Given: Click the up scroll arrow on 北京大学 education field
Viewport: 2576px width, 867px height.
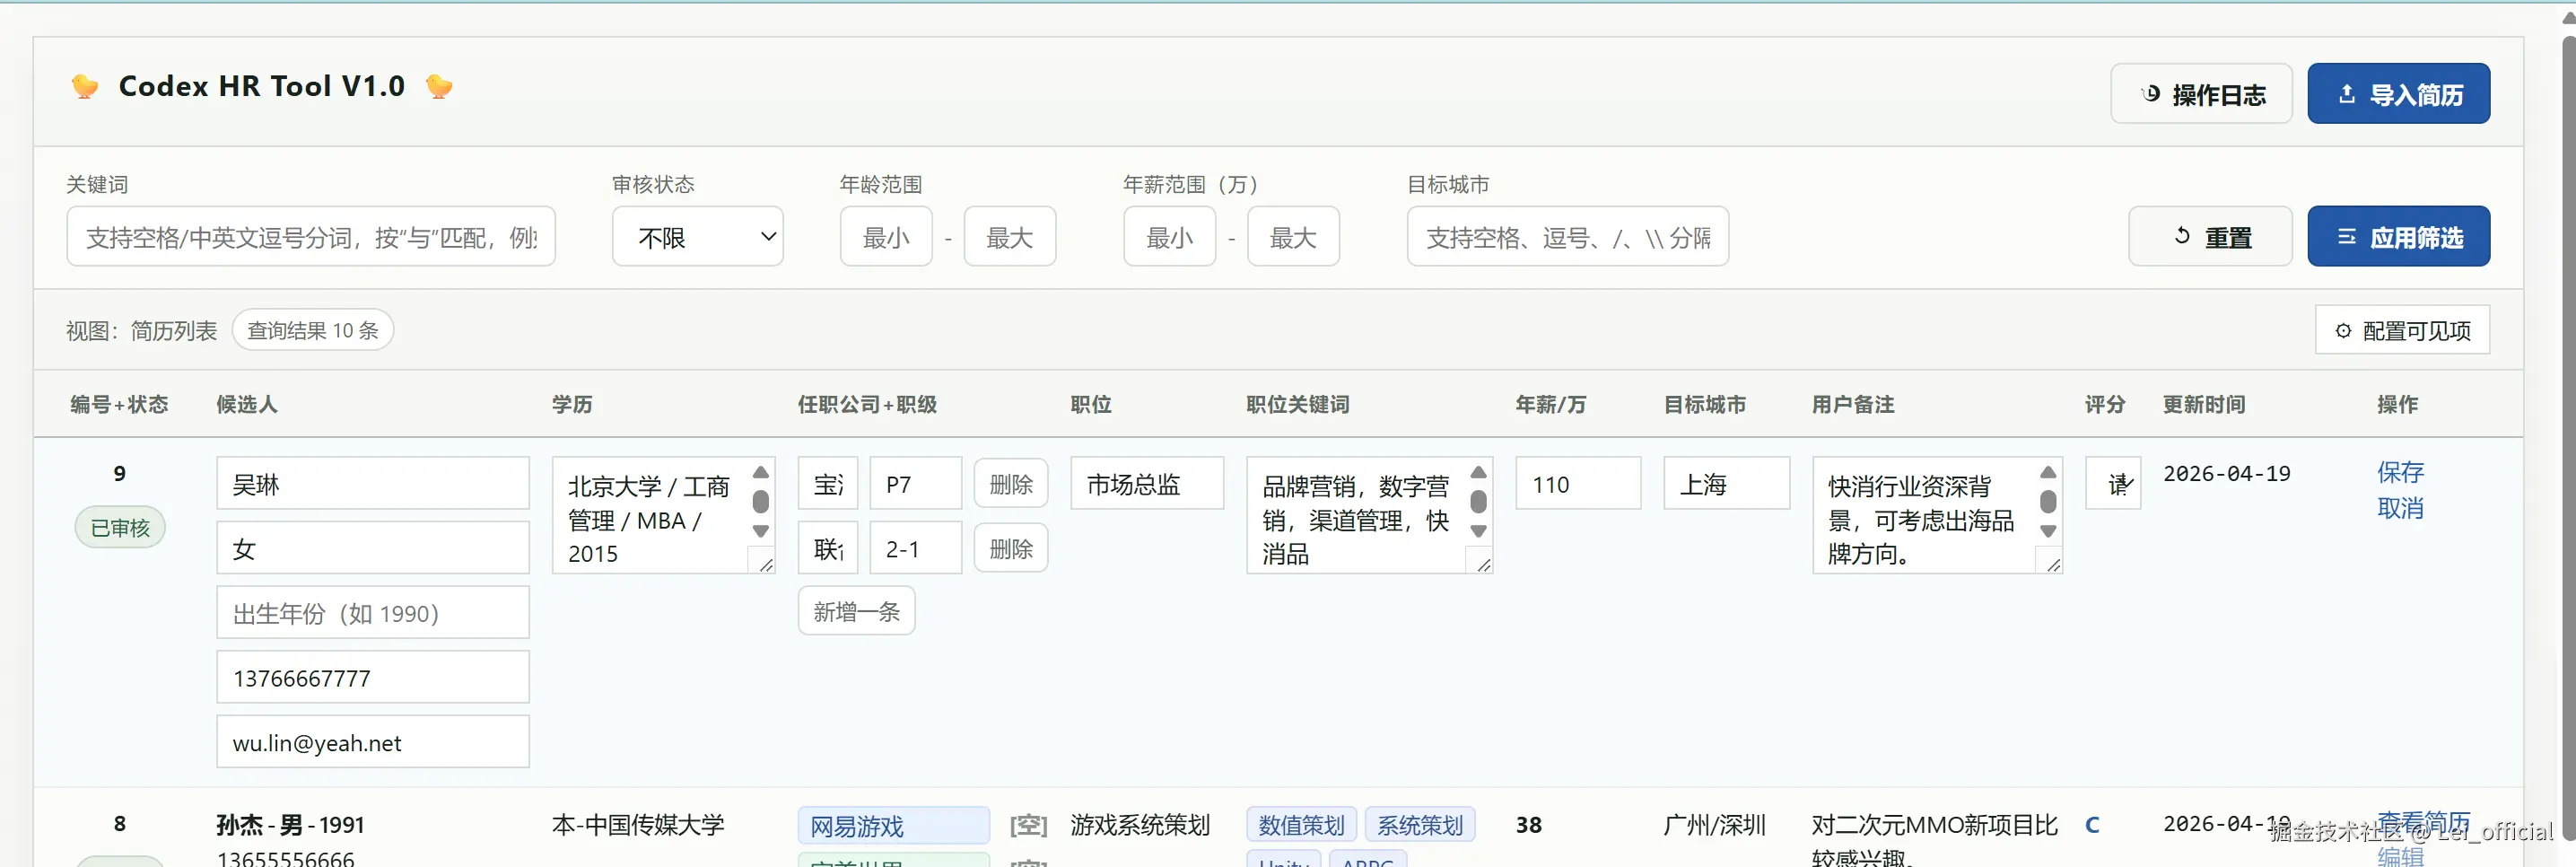Looking at the screenshot, I should [x=760, y=470].
